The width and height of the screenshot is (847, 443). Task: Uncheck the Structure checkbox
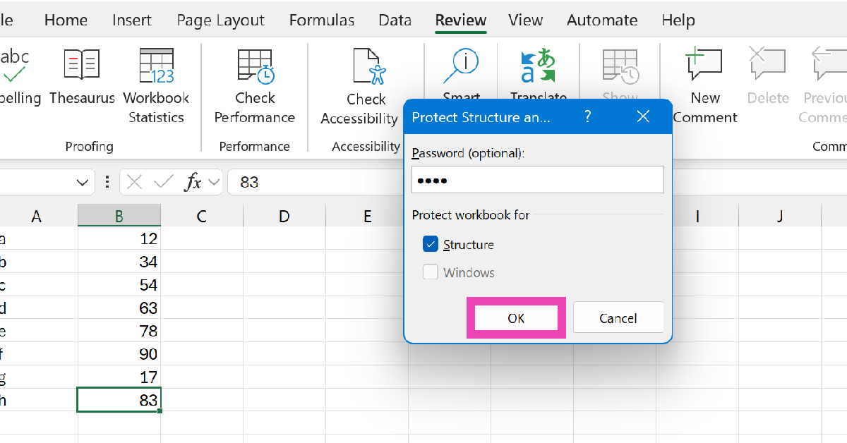pos(431,245)
